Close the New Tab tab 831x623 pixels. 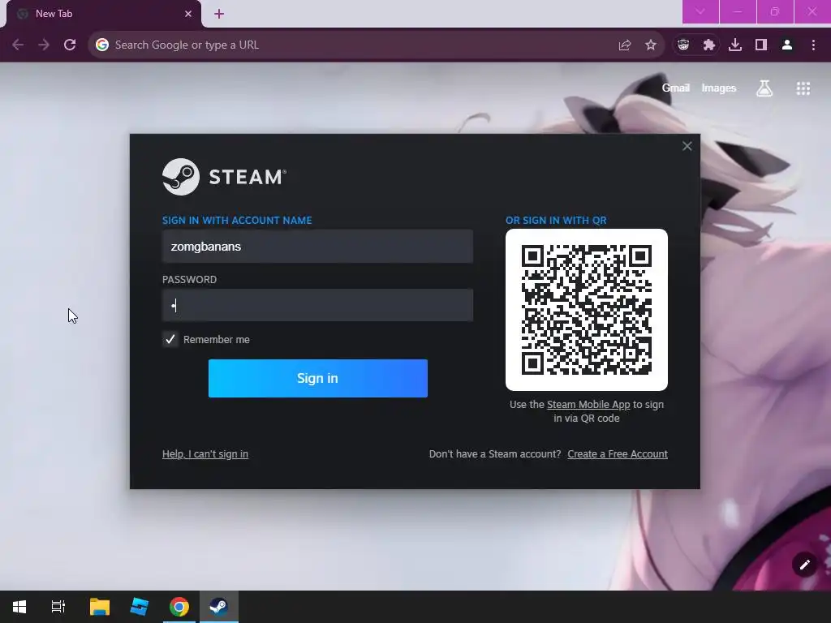click(x=188, y=14)
